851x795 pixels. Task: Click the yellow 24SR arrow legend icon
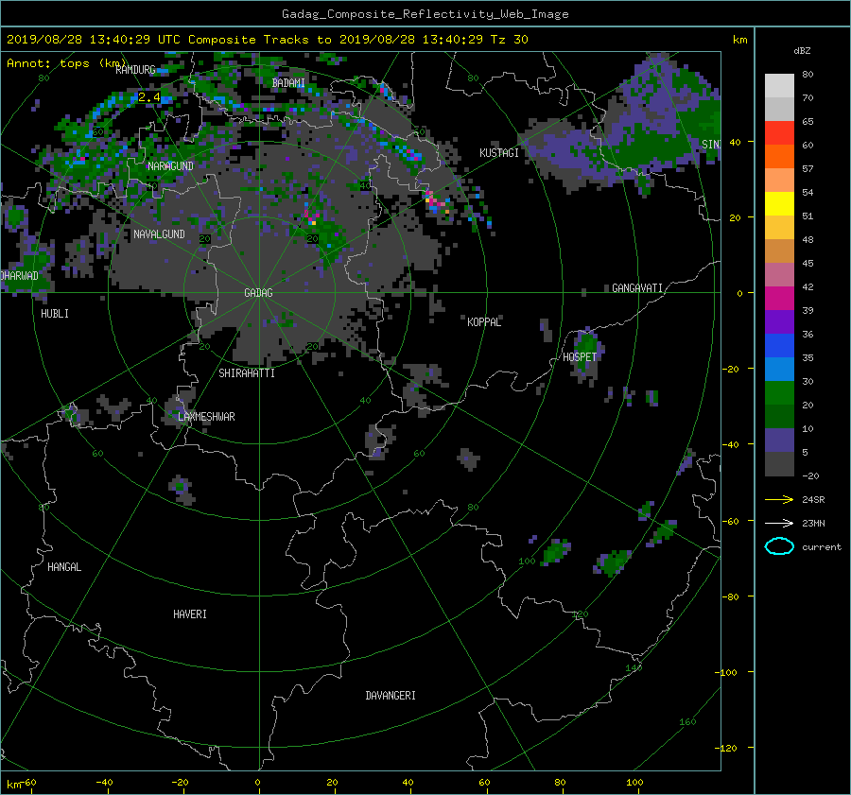pos(779,500)
